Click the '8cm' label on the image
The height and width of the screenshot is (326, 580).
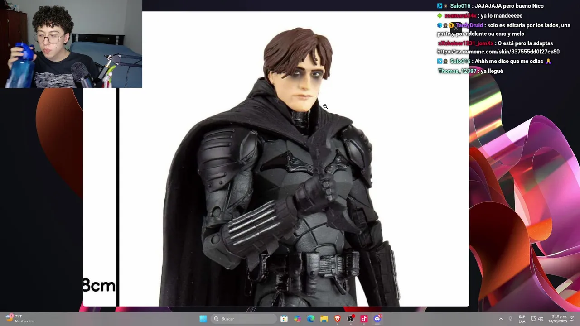point(99,286)
